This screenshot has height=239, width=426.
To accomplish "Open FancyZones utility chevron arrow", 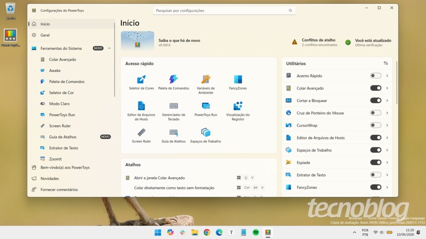I will coord(387,187).
